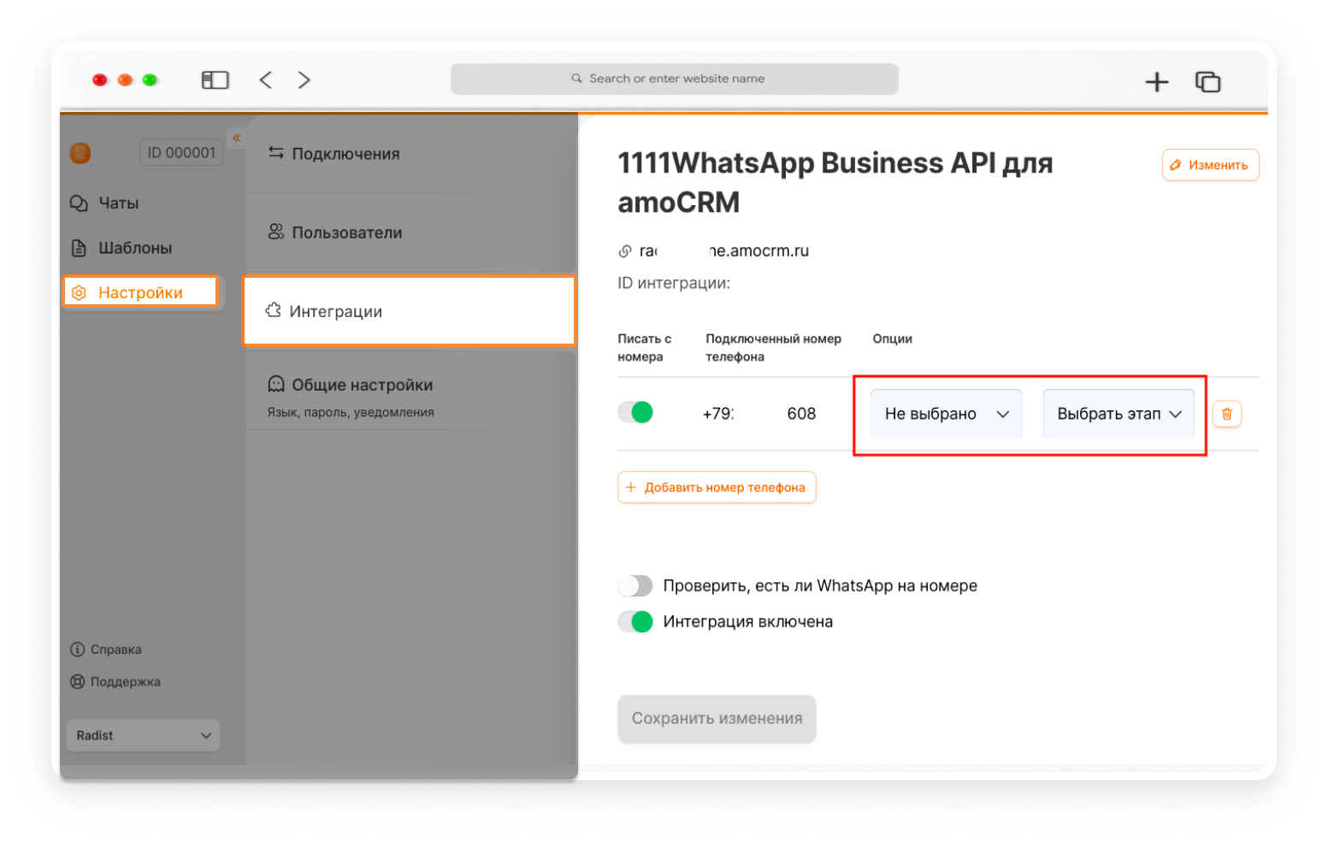Toggle the browser sidebar icon
Screen dimensions: 1328x841
tap(215, 80)
